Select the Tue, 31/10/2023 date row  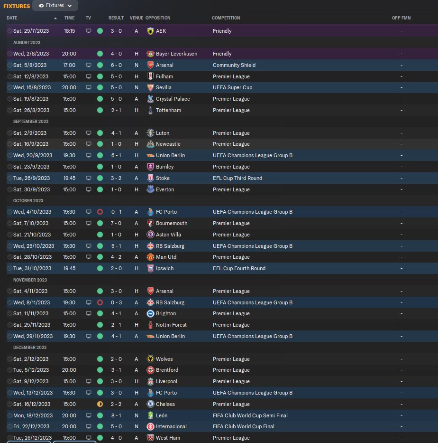point(222,268)
